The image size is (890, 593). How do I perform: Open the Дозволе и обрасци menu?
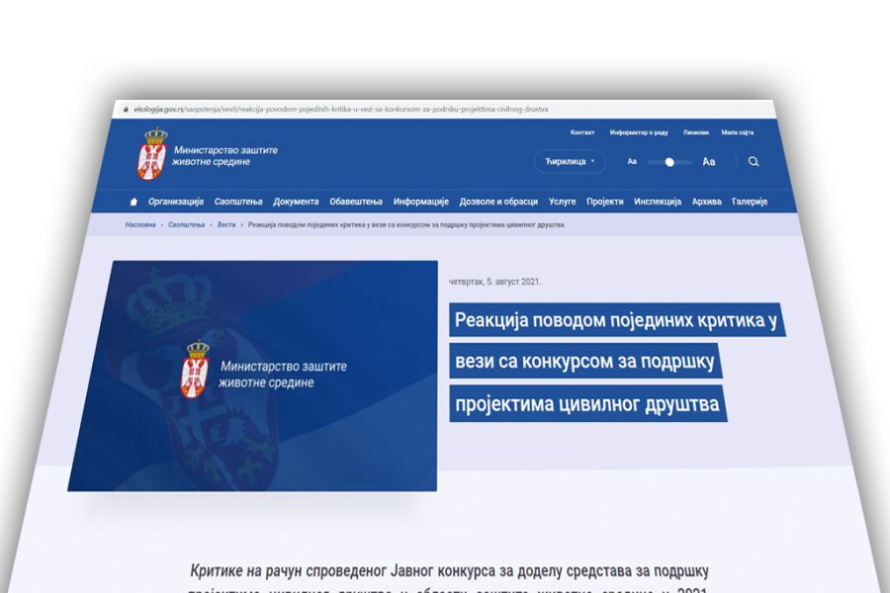pyautogui.click(x=498, y=202)
